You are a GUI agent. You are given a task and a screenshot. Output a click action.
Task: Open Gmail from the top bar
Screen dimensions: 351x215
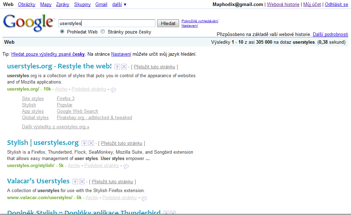[x=101, y=5]
